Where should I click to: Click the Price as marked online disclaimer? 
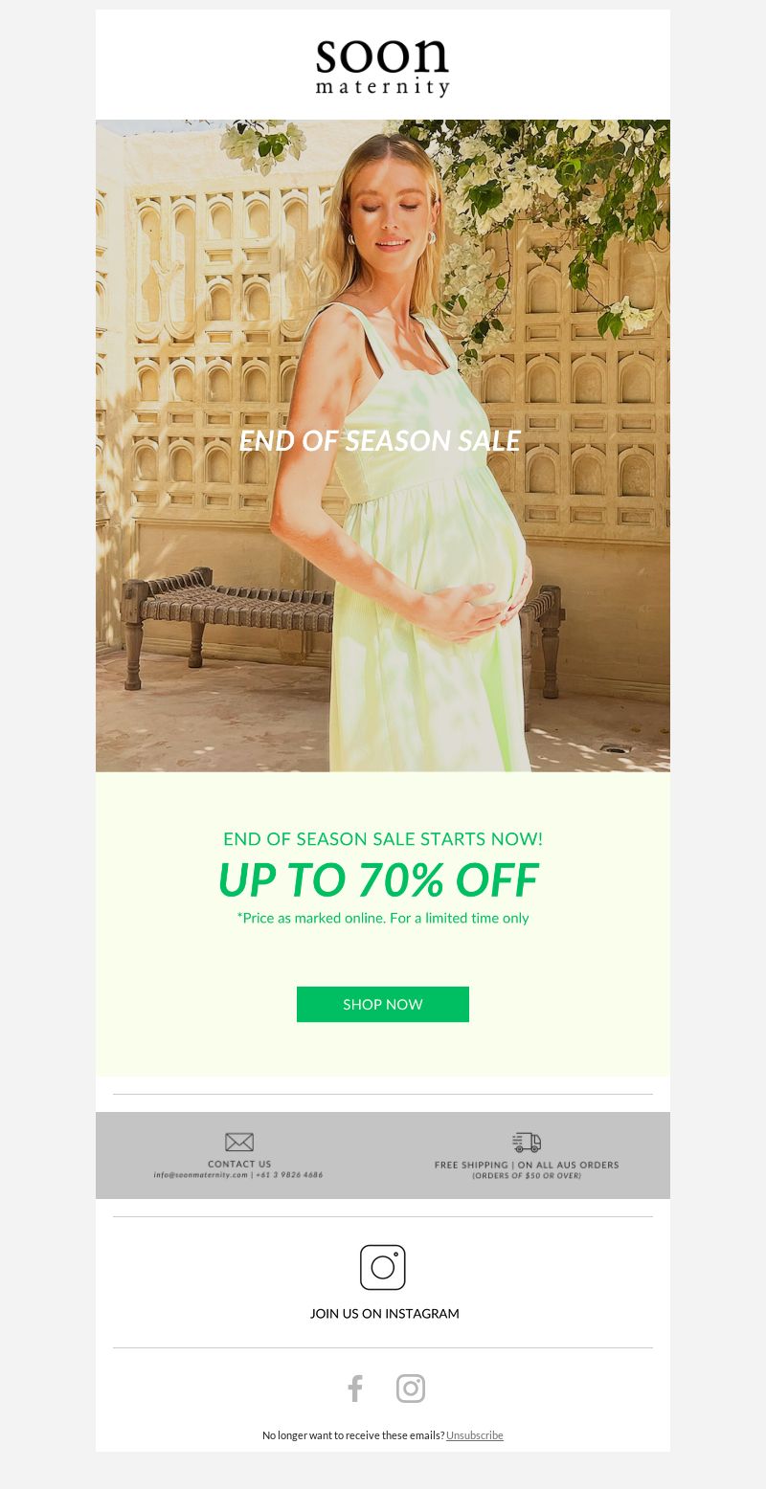click(x=383, y=918)
